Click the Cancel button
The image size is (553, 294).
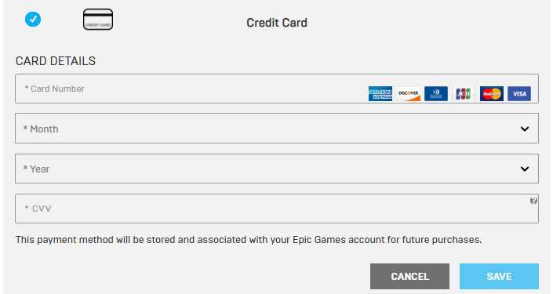409,277
